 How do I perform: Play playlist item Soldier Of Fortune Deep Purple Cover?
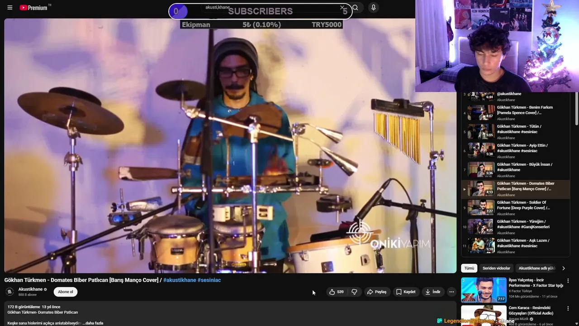point(516,208)
